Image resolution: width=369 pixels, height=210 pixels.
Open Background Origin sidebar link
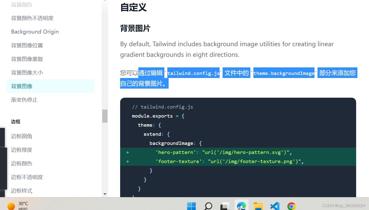coord(35,32)
